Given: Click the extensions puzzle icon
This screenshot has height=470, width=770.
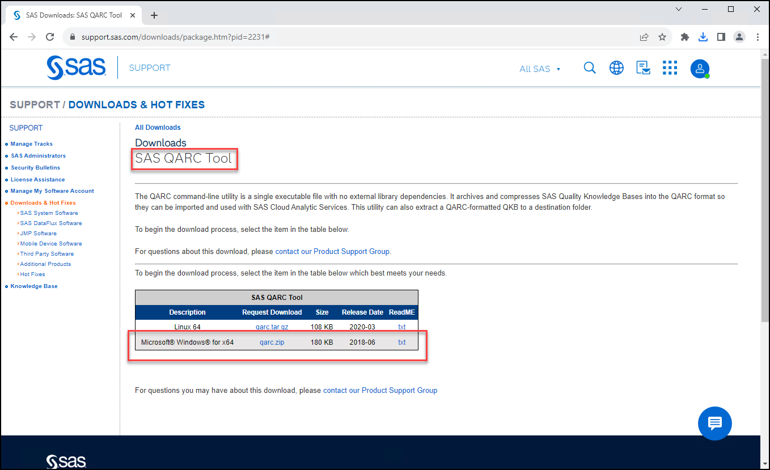Looking at the screenshot, I should [x=684, y=36].
